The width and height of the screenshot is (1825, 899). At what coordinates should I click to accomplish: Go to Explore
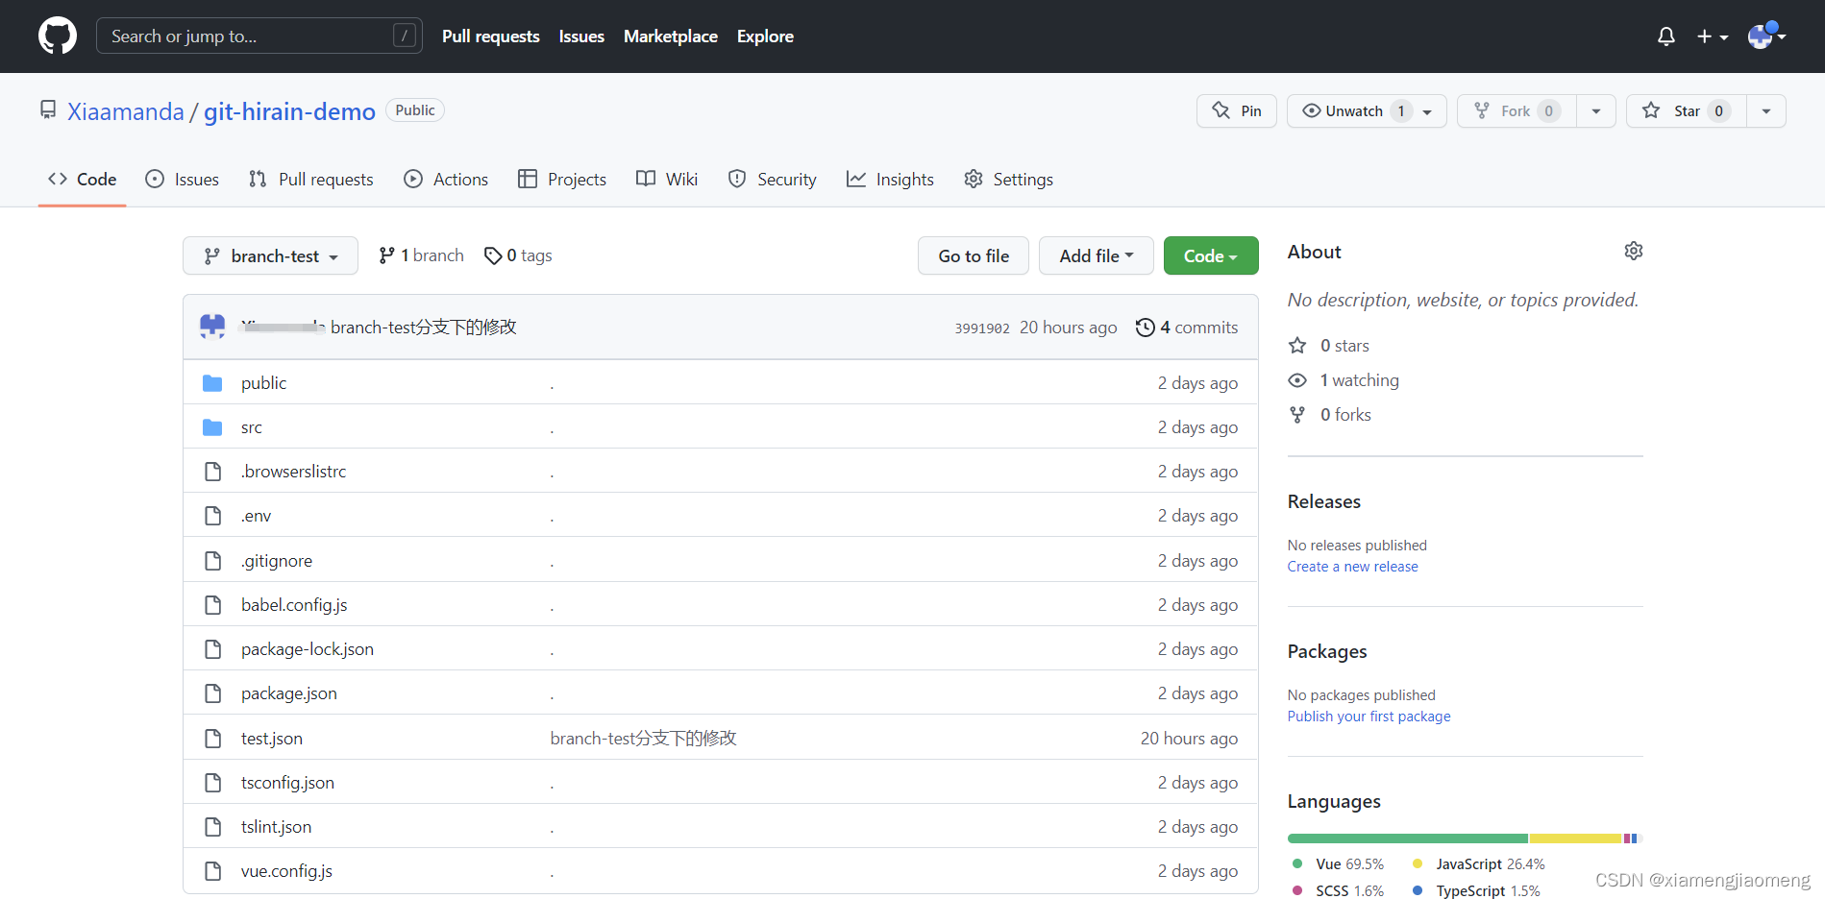pos(765,36)
